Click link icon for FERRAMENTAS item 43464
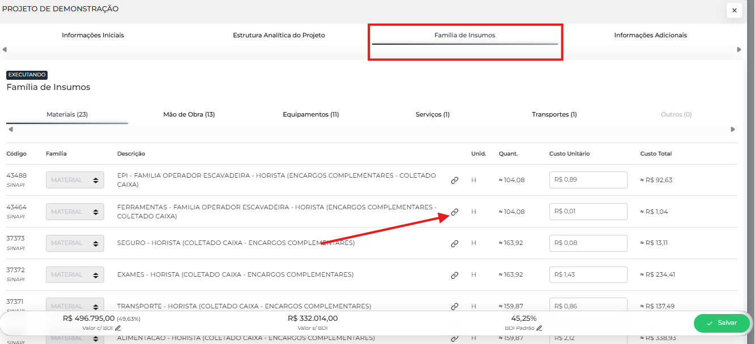755x344 pixels. click(454, 212)
